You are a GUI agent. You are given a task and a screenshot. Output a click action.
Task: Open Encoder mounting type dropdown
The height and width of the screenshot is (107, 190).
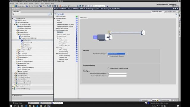(x=126, y=53)
